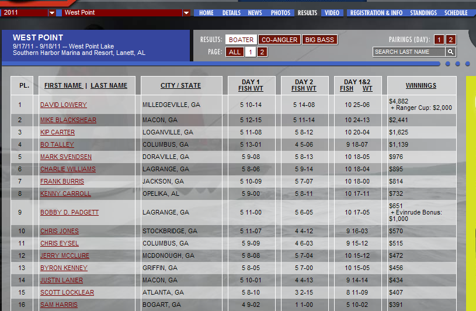Show ALL result pages
Viewport: 476px width, 311px height.
pyautogui.click(x=235, y=52)
